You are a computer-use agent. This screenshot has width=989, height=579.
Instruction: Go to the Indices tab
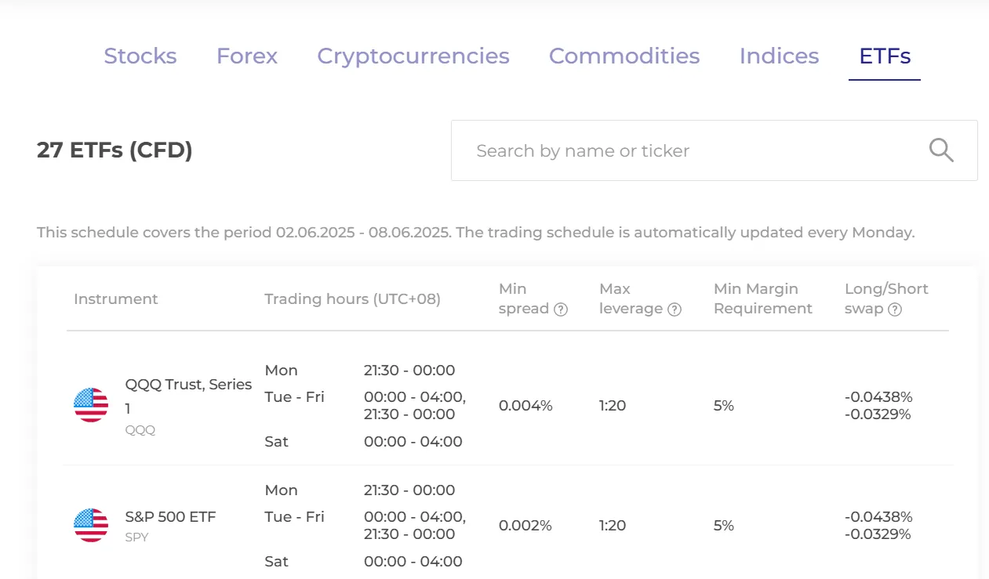pos(779,56)
